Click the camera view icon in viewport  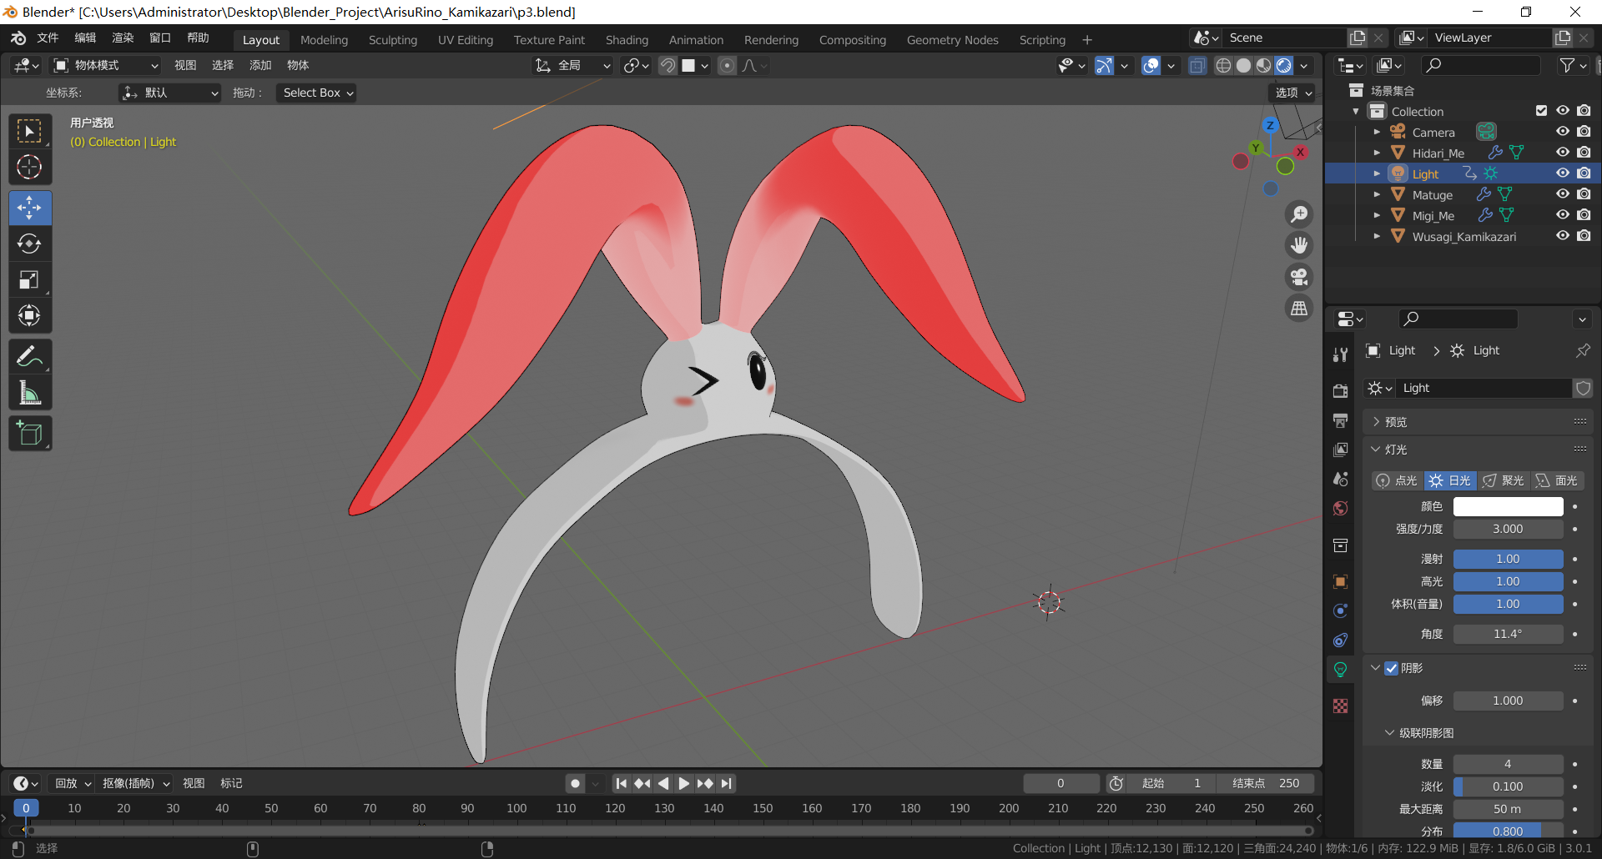click(x=1299, y=277)
